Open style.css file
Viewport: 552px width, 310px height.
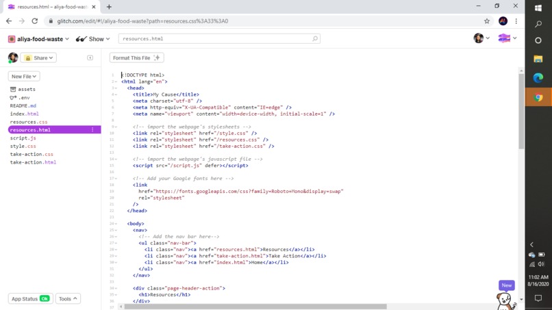(x=23, y=146)
